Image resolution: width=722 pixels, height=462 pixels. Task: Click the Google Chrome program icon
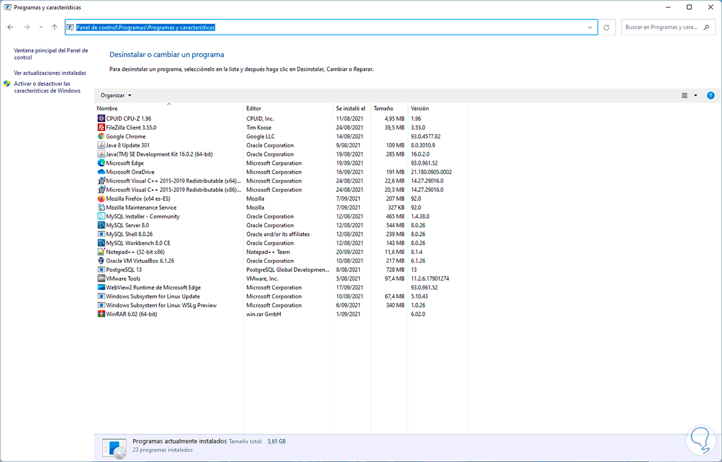tap(101, 137)
